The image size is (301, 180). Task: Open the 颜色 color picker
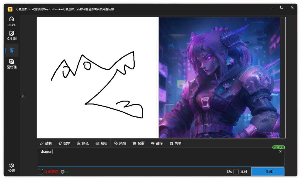coord(83,143)
